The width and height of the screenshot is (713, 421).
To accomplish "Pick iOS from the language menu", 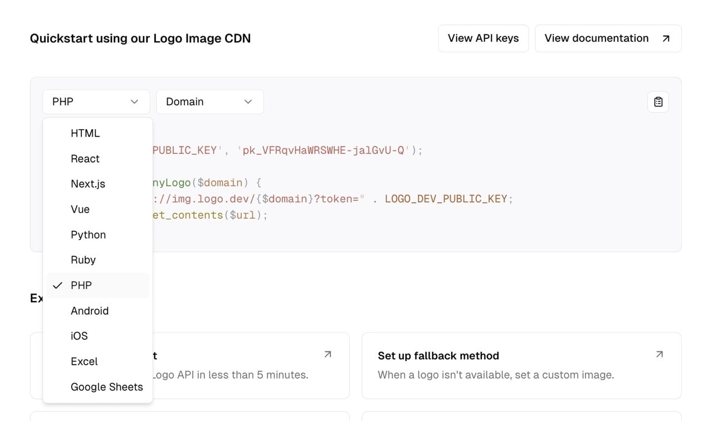I will click(x=79, y=336).
